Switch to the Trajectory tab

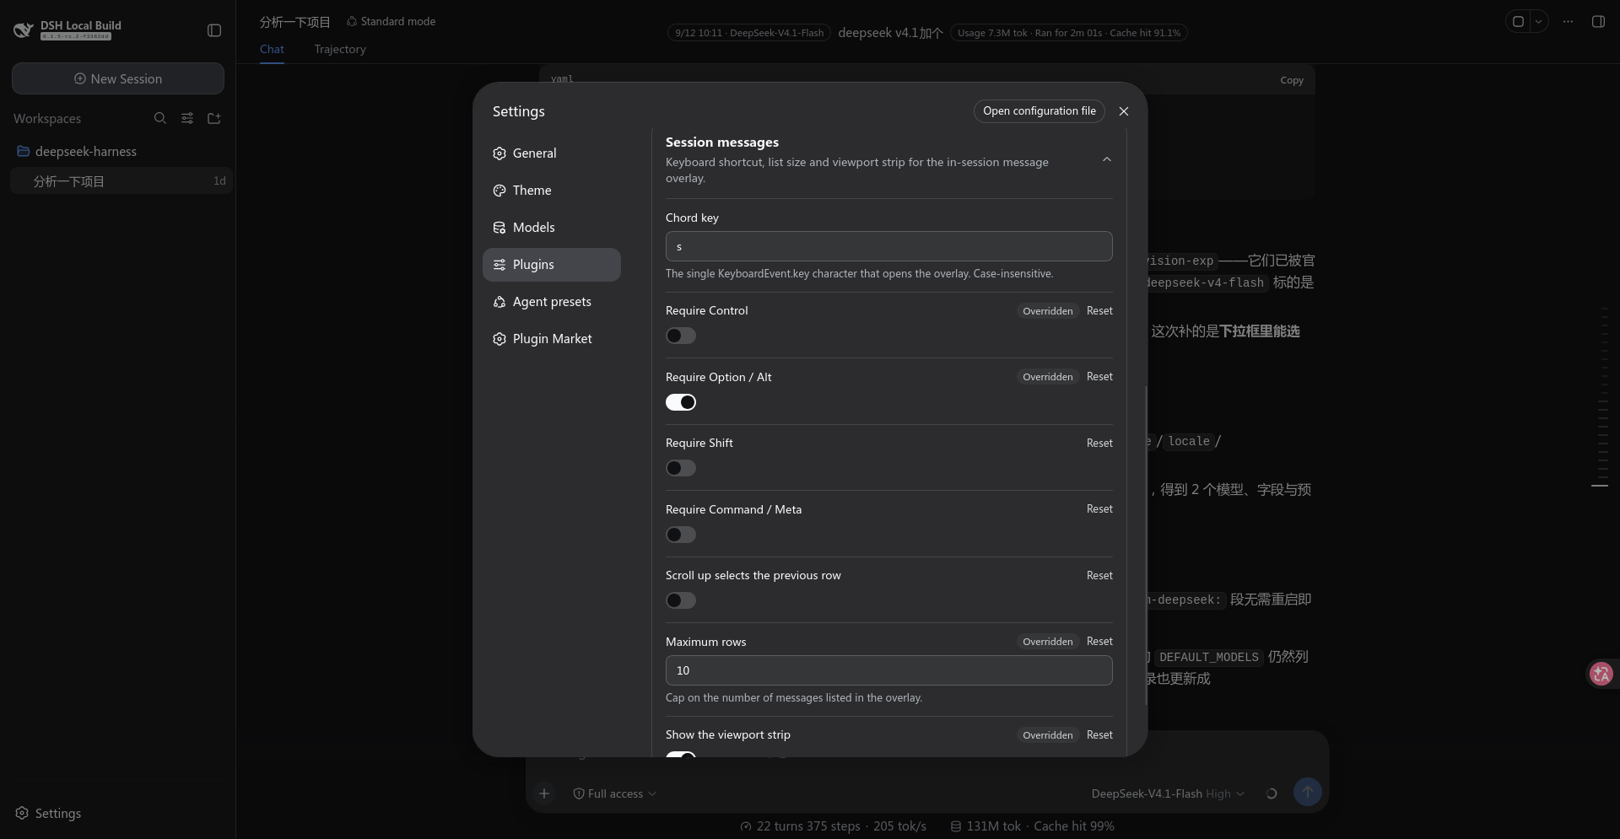340,49
